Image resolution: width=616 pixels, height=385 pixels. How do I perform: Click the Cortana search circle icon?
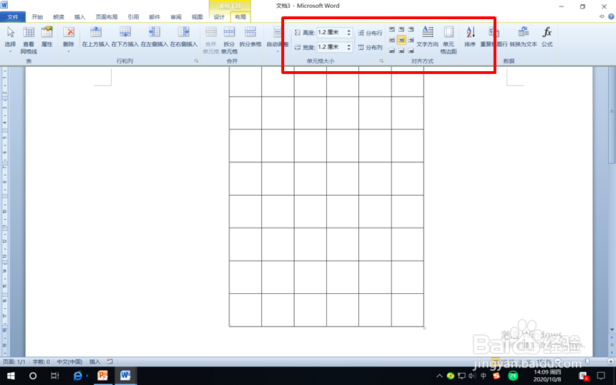tap(33, 376)
